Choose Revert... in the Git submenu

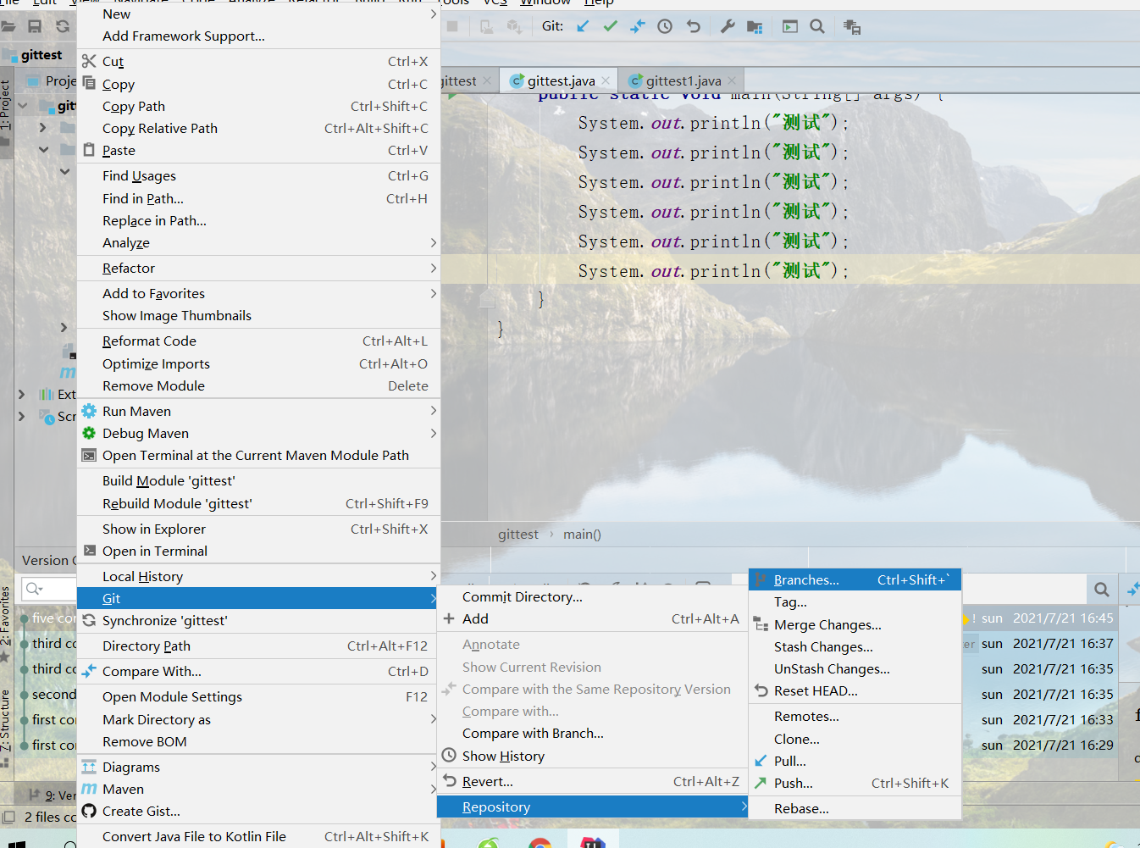tap(592, 781)
